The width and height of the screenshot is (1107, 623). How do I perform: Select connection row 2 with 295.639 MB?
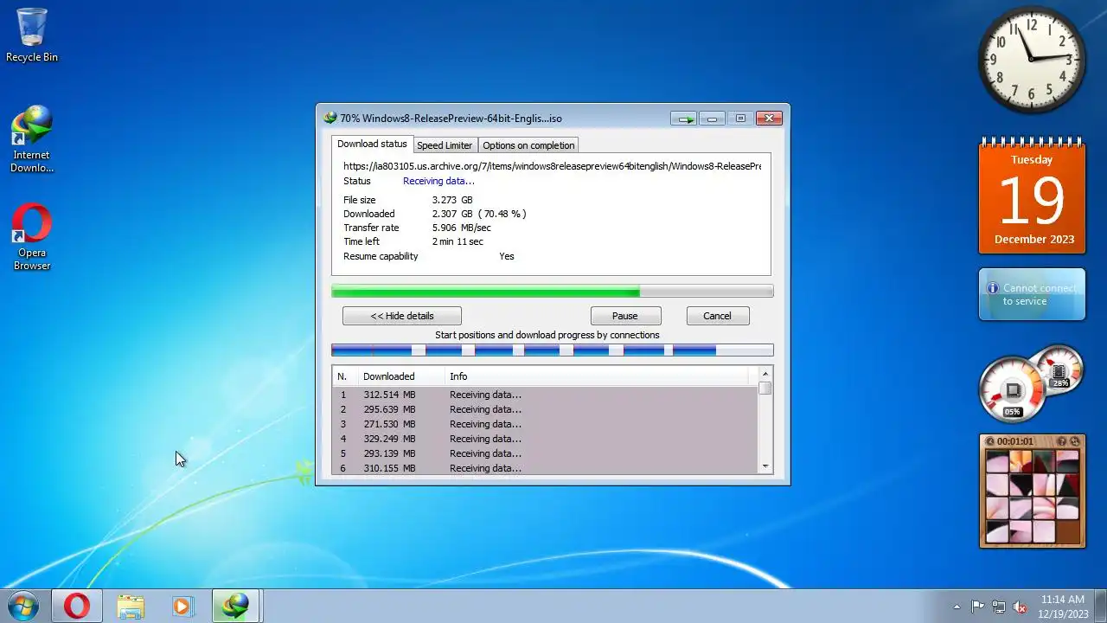point(546,409)
